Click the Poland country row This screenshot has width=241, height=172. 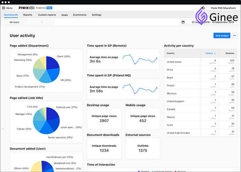201,85
